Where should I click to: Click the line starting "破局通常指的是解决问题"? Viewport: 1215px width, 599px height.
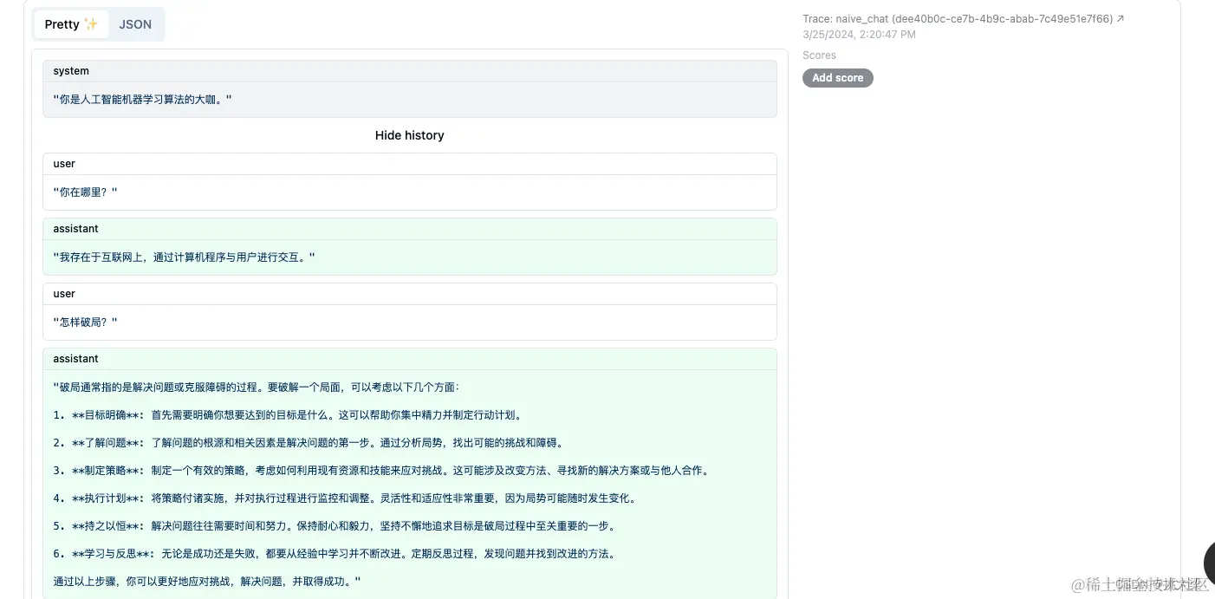(257, 387)
